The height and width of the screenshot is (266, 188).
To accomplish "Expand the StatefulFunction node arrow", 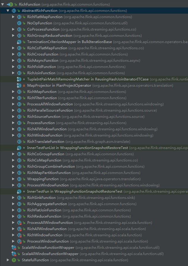I will [x=8, y=260].
